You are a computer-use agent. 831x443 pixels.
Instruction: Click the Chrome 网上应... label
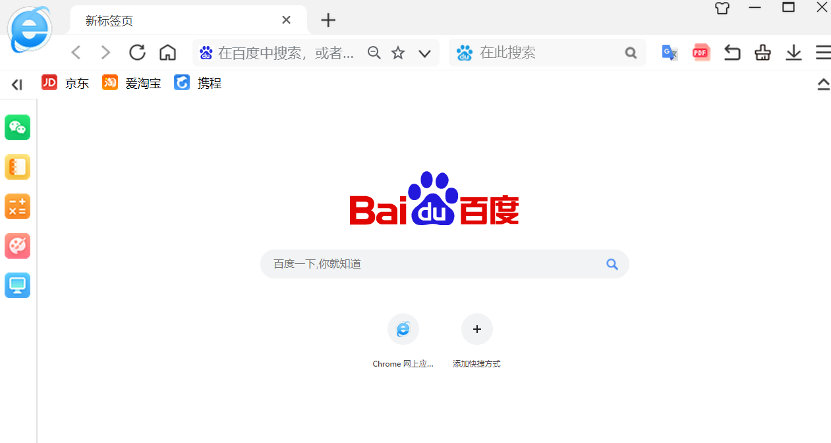pos(403,364)
